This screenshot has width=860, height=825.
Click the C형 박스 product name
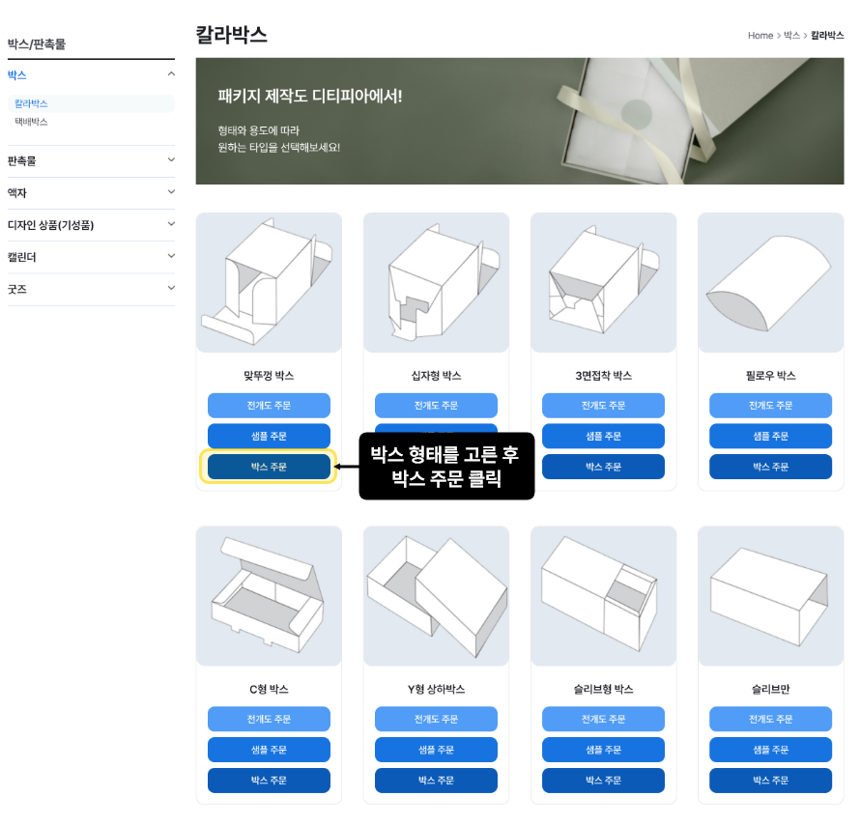point(269,689)
